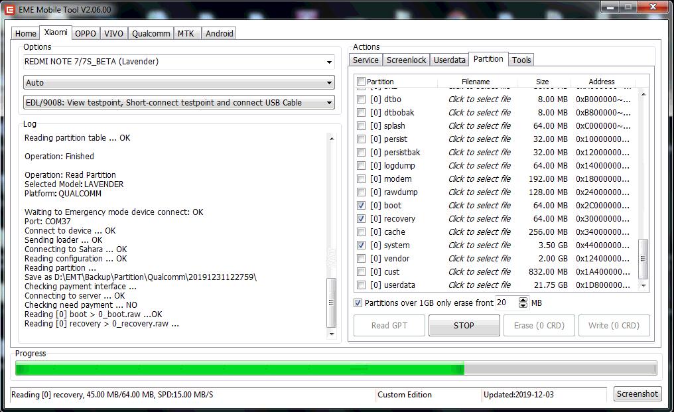The image size is (674, 412).
Task: Open the MTK tab
Action: 186,34
